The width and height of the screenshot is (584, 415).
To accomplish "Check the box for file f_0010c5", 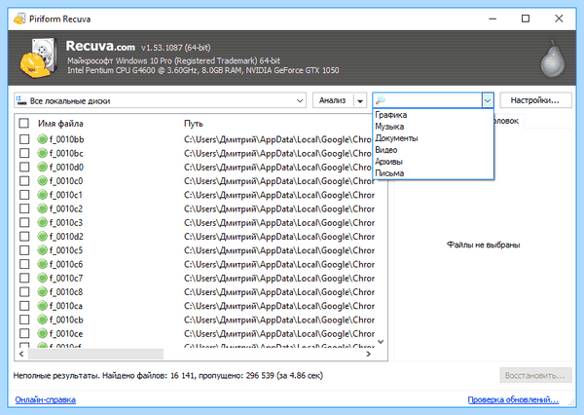I will 24,250.
